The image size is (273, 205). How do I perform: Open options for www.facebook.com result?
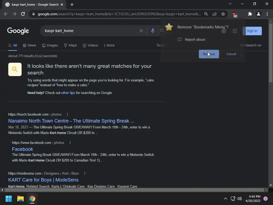[x=70, y=143]
